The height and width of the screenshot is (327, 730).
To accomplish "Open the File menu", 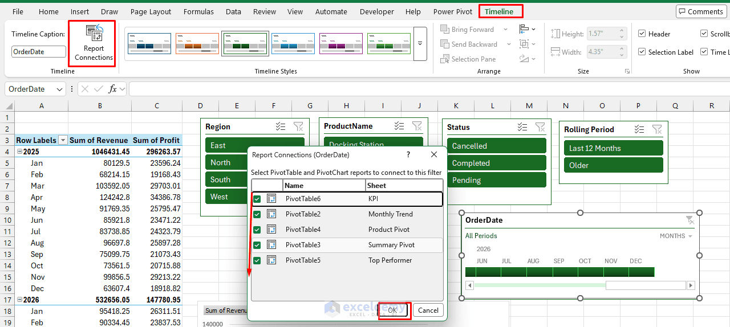I will pyautogui.click(x=18, y=11).
